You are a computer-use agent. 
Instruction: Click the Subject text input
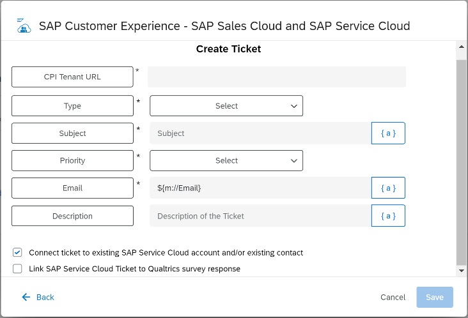[261, 133]
